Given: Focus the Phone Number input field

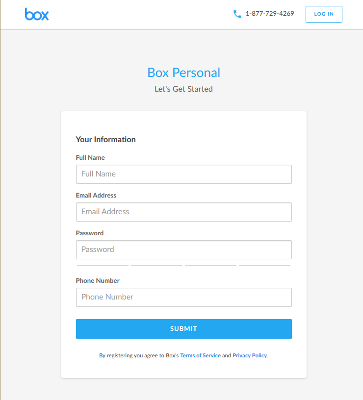Looking at the screenshot, I should pos(183,297).
